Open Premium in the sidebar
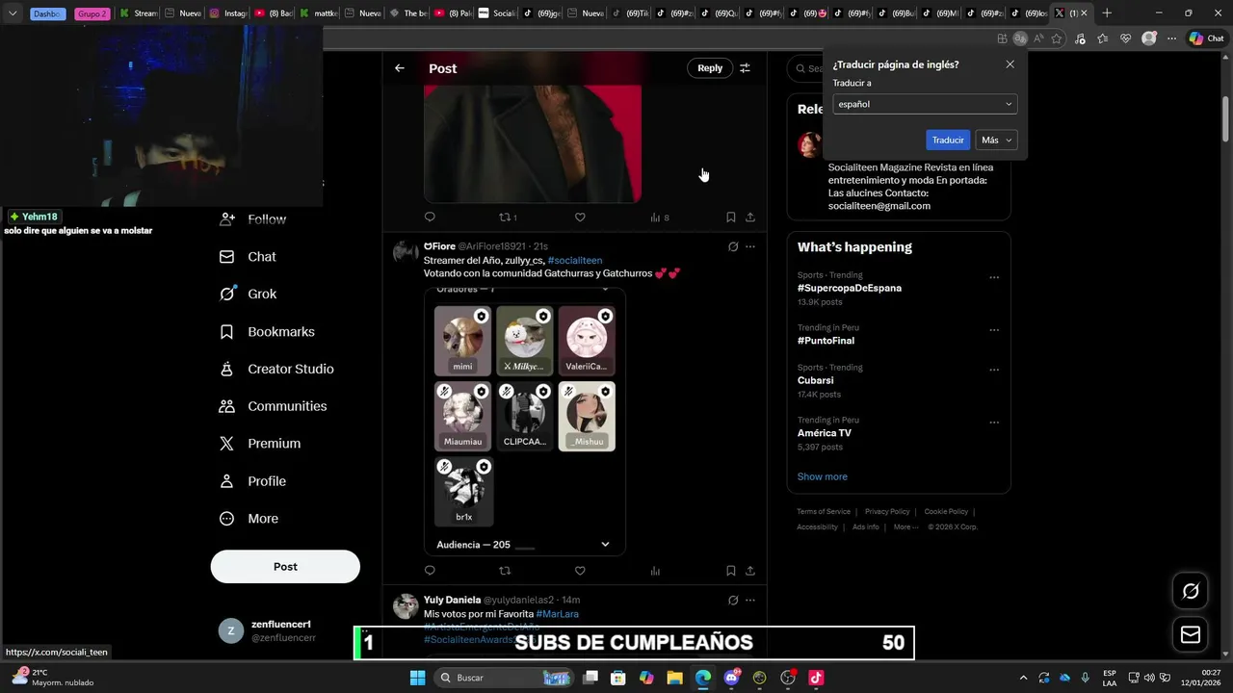The width and height of the screenshot is (1233, 693). click(260, 444)
